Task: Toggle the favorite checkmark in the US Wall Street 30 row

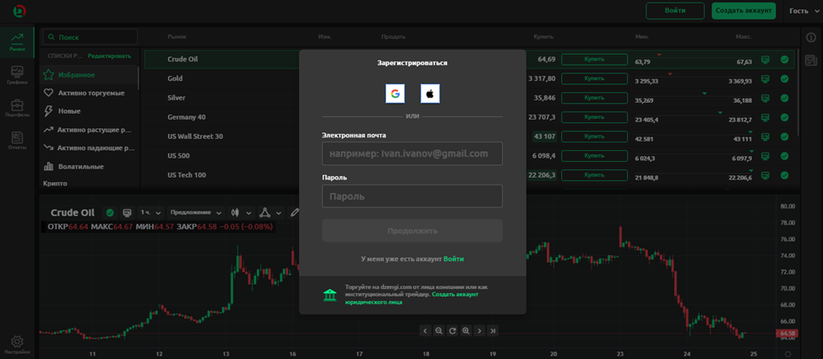Action: point(785,137)
